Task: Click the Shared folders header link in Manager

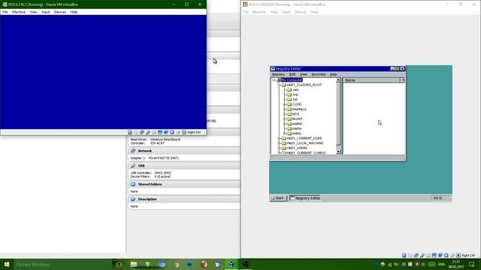Action: click(150, 184)
